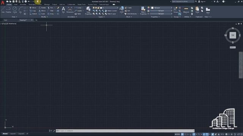Expand the Annotation panel
The image size is (243, 136).
(72, 17)
